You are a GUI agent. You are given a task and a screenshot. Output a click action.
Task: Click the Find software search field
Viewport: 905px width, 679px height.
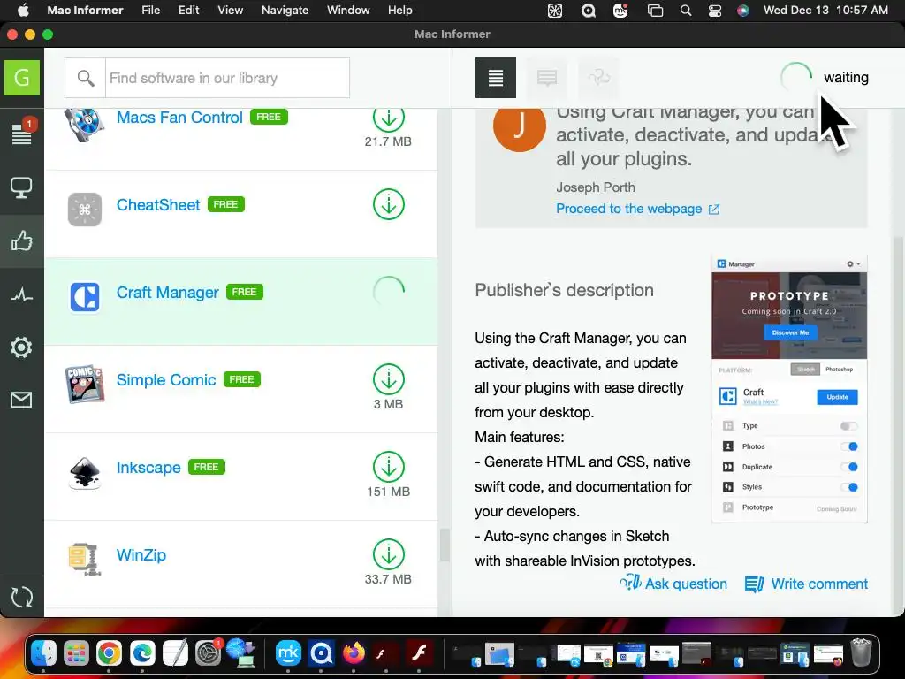(x=227, y=78)
